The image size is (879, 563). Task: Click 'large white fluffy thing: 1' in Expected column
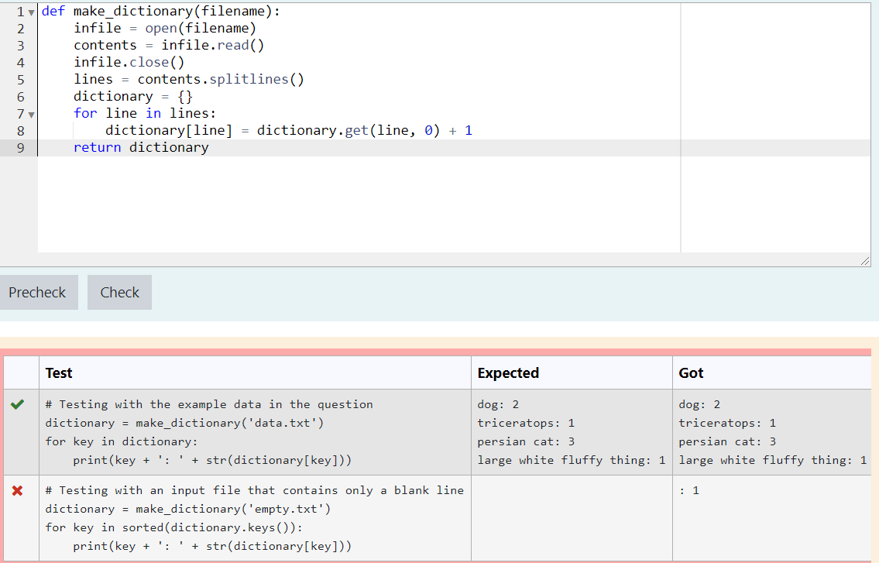(x=572, y=460)
